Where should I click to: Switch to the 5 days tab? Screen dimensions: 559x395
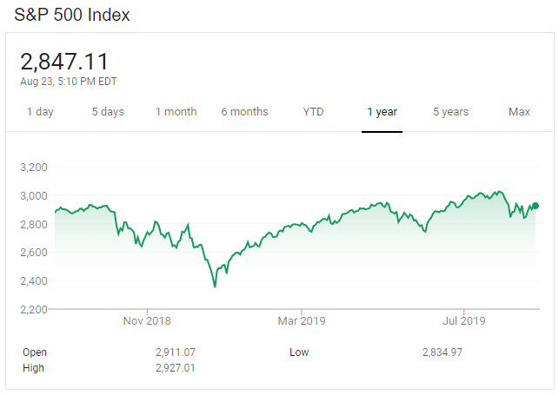point(108,112)
